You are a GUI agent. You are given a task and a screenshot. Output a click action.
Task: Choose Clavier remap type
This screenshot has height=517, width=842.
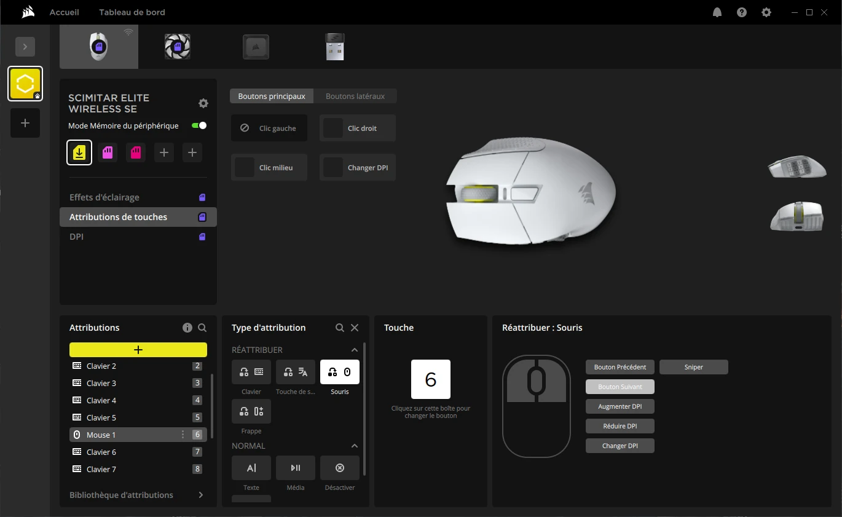click(251, 372)
